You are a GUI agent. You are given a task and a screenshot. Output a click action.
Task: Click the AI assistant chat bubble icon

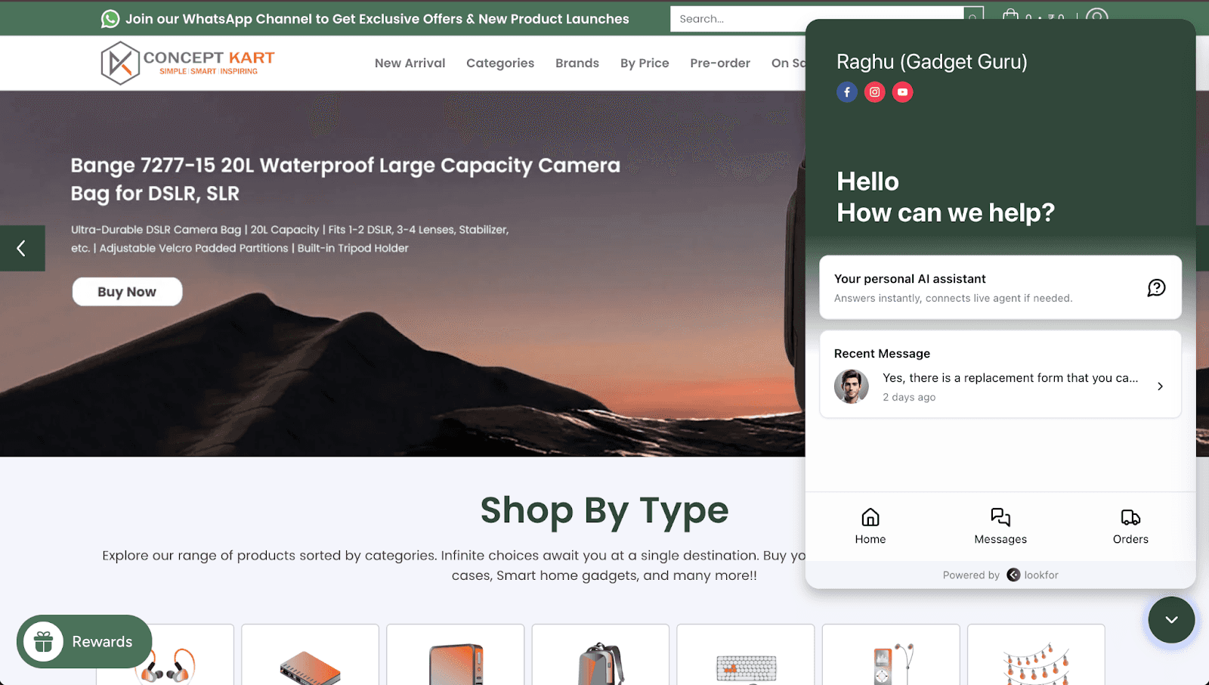coord(1156,287)
